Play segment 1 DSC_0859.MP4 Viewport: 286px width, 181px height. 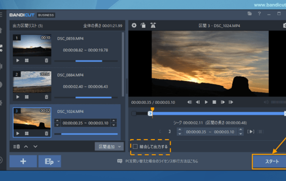click(18, 60)
